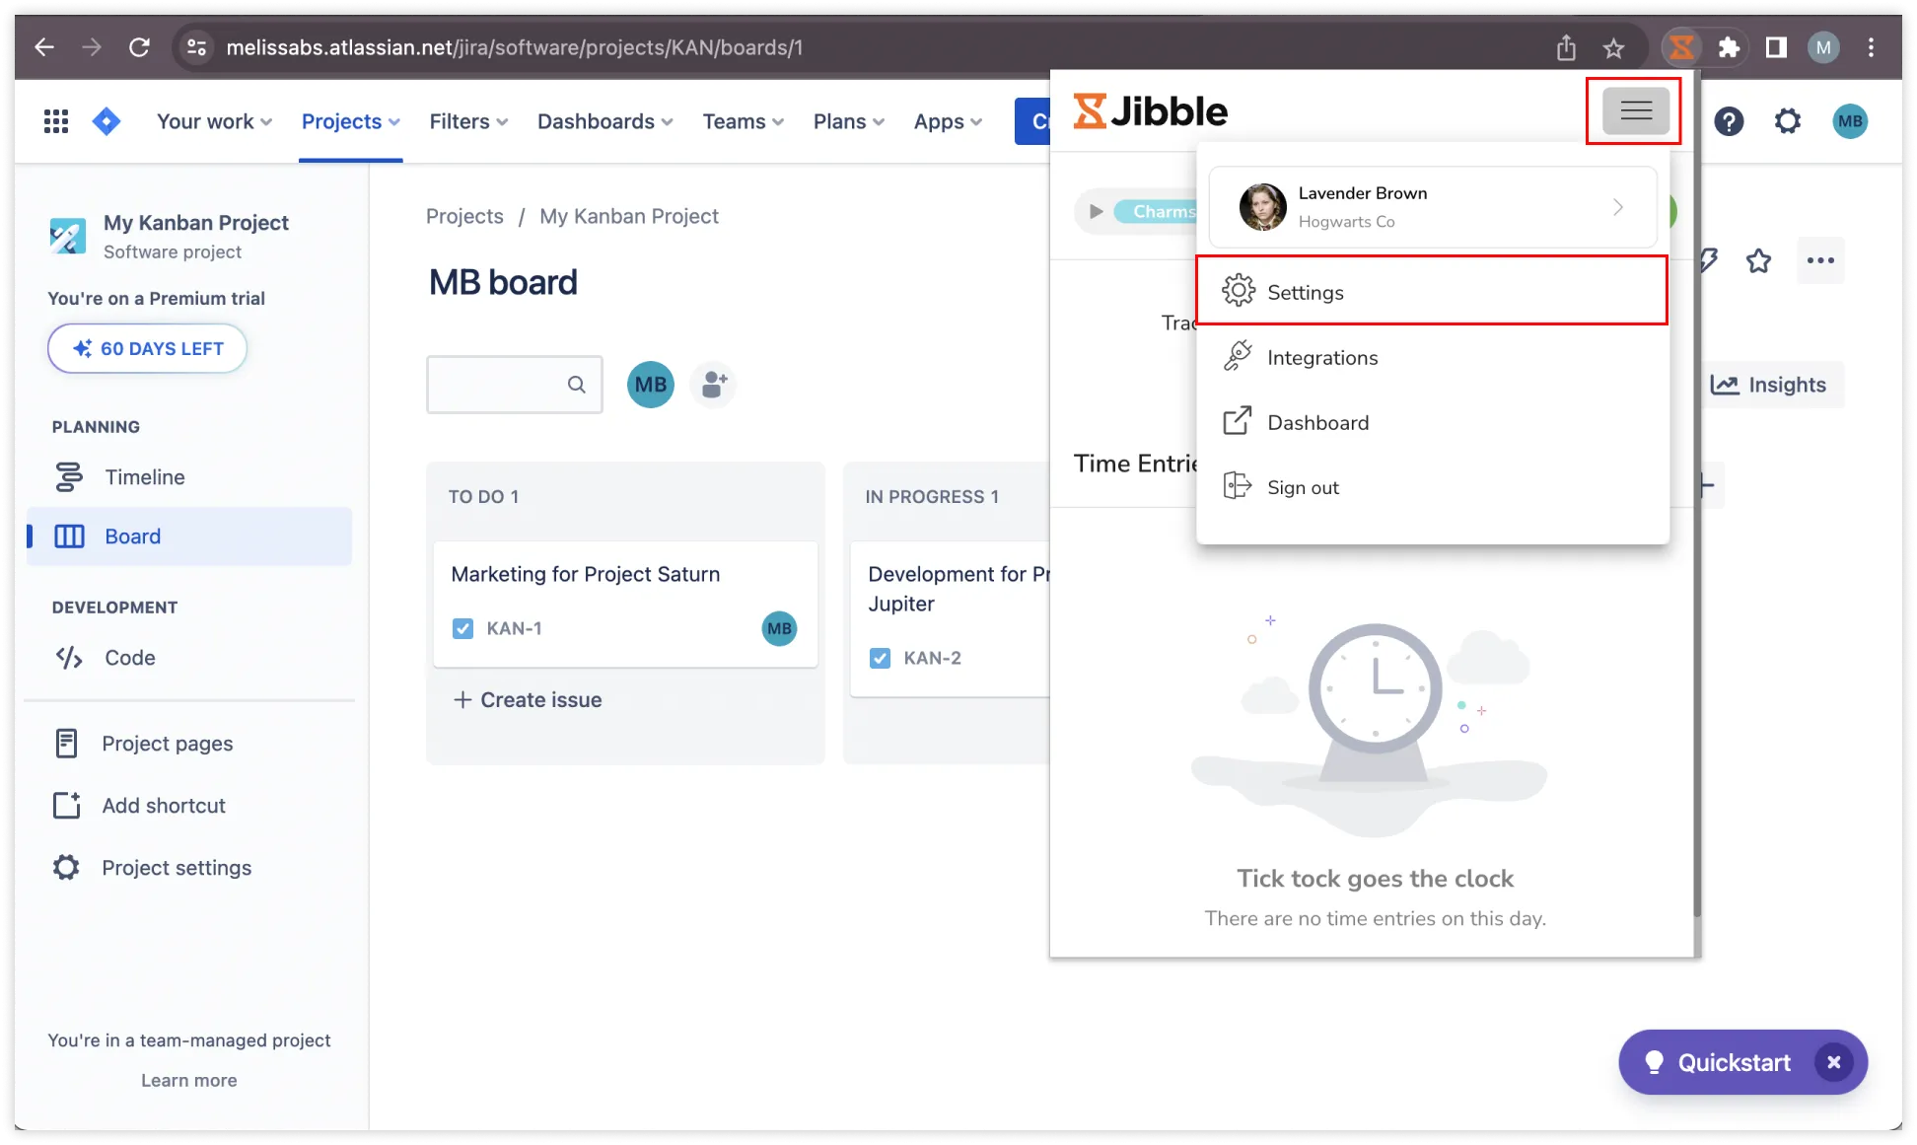Click KAN-2 task type checkbox icon
The height and width of the screenshot is (1145, 1917).
[x=880, y=658]
